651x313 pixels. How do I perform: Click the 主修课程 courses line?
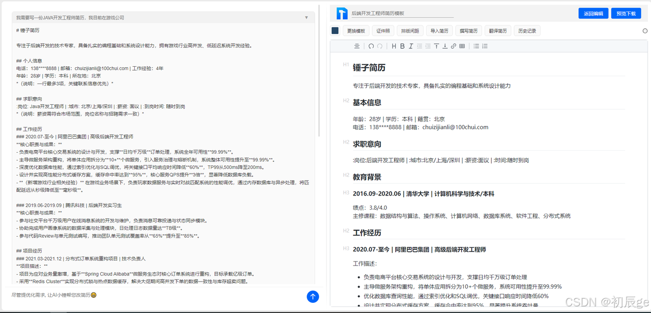point(461,216)
